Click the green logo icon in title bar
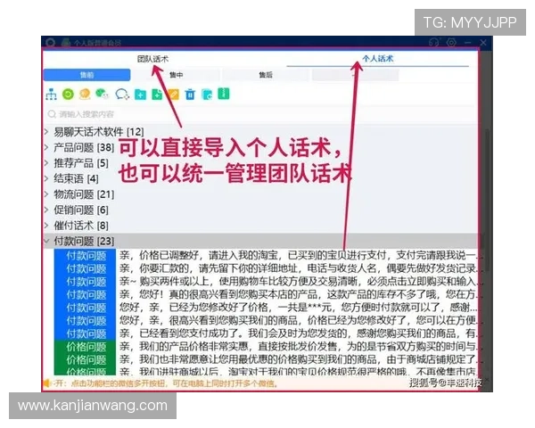This screenshot has height=428, width=535. point(66,43)
